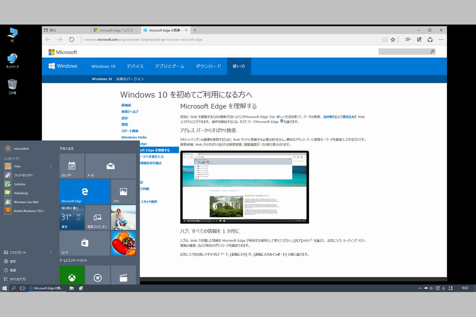Open 新機能 sidebar link
The image size is (476, 317).
coord(126,105)
